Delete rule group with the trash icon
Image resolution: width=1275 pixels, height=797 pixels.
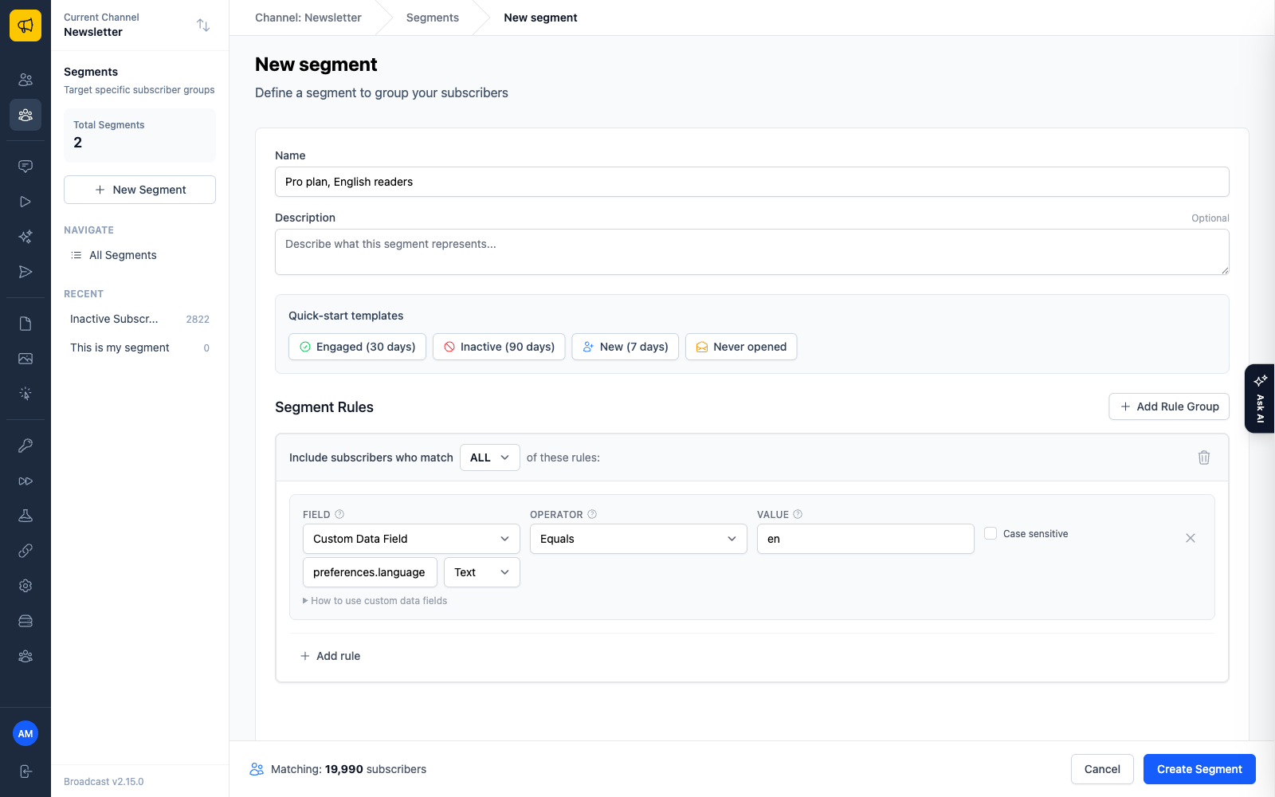1204,457
